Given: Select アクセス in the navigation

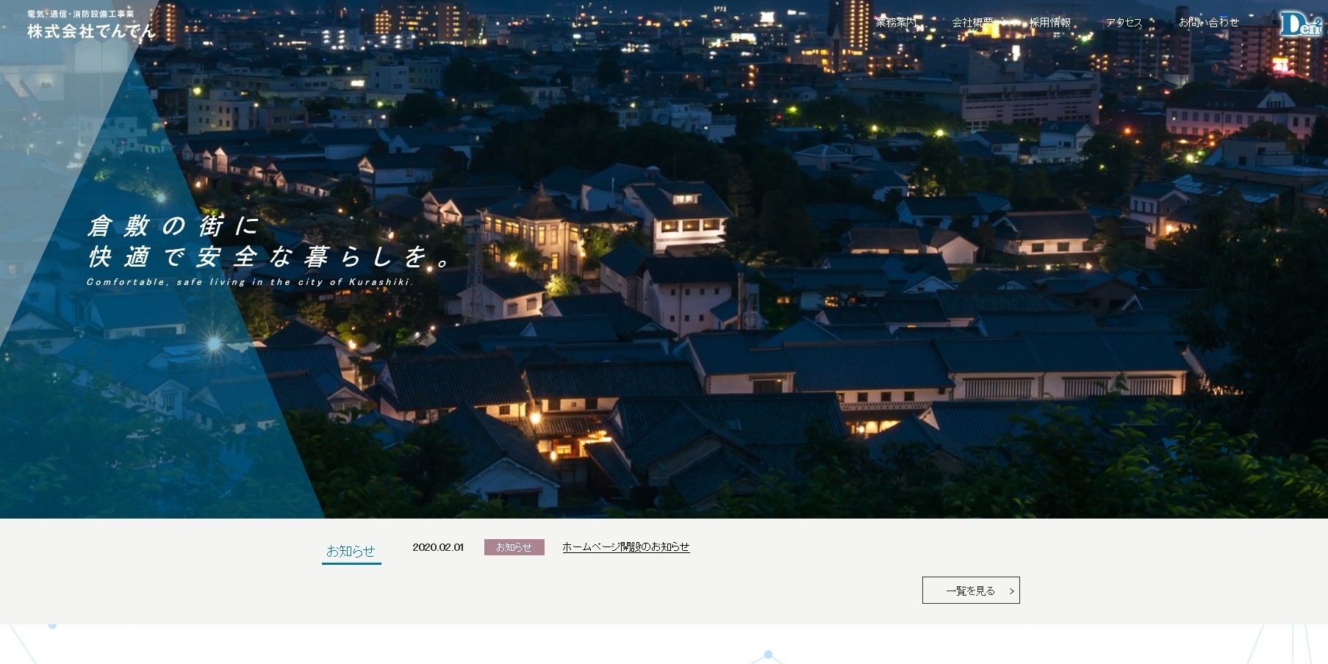Looking at the screenshot, I should (1124, 23).
